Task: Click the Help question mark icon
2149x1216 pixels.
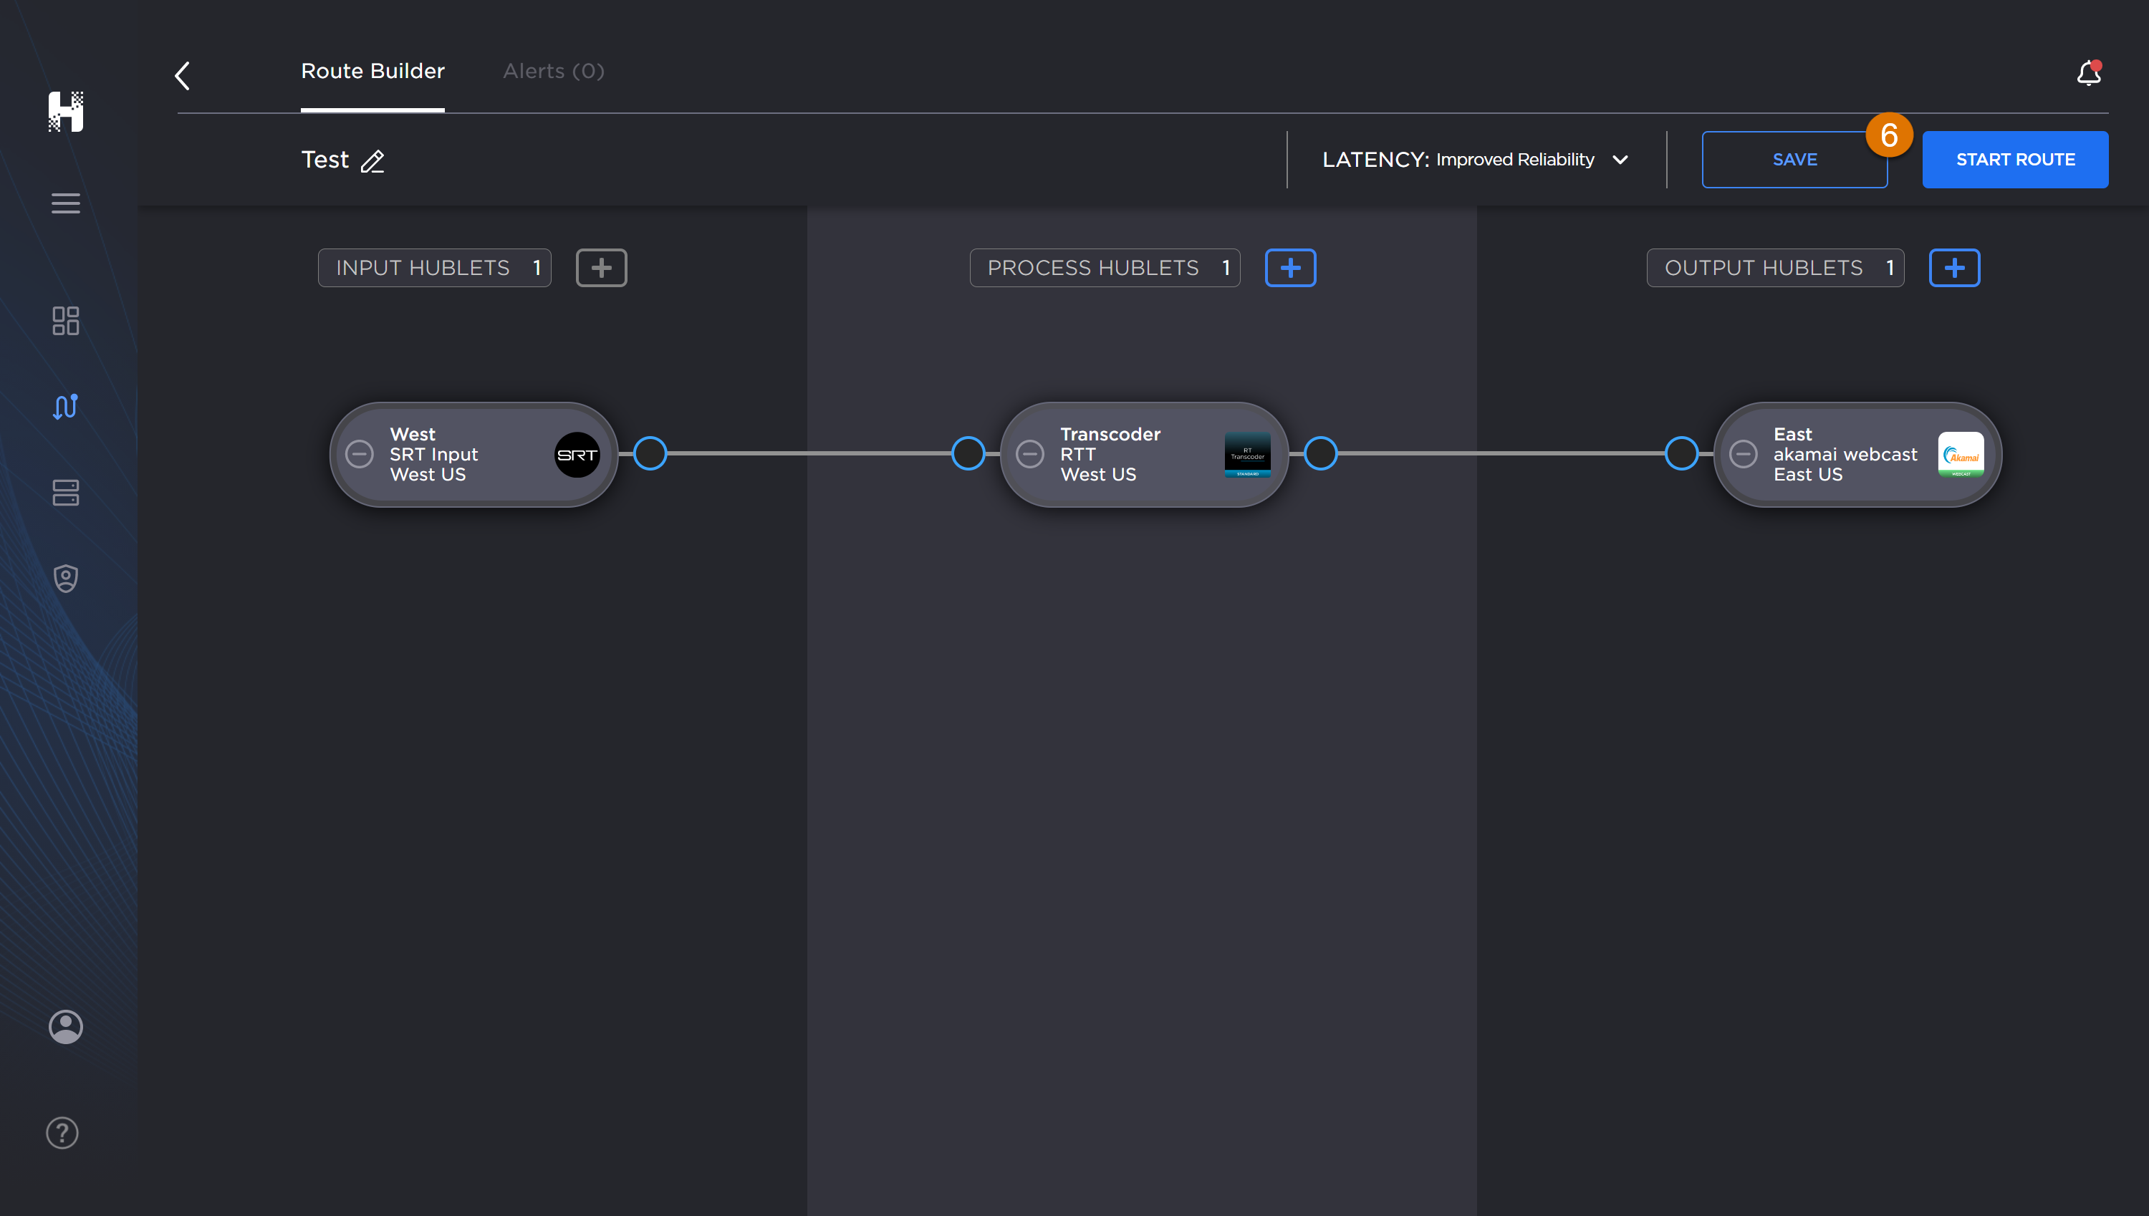Action: point(62,1132)
